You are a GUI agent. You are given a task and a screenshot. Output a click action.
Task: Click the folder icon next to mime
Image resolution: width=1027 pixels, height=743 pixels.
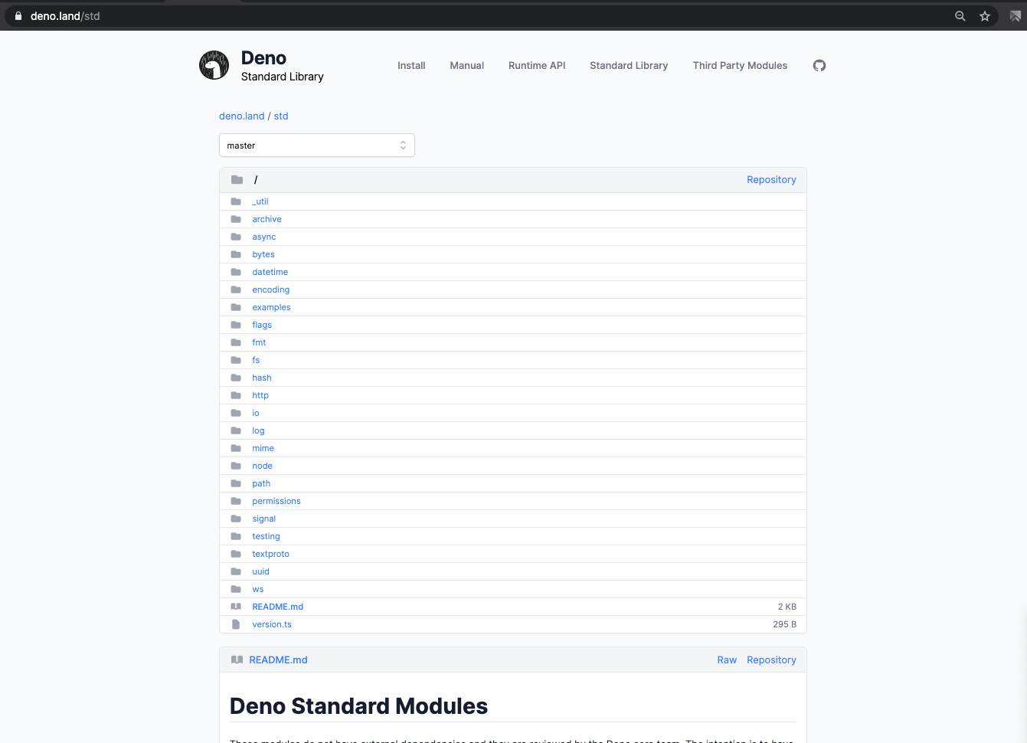click(236, 448)
